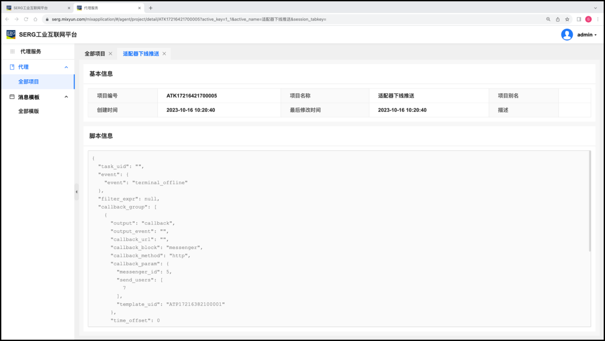Open the browser zoom magnifier icon

click(x=548, y=19)
